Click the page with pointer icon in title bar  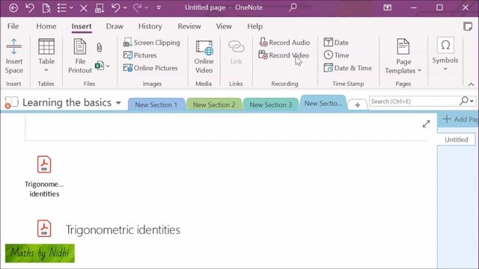coord(46,7)
